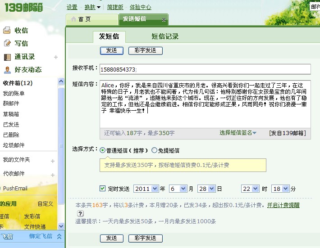Viewport: 320px width, 248px height.
Task: Click the 接收手机 phone number field
Action: [205, 69]
